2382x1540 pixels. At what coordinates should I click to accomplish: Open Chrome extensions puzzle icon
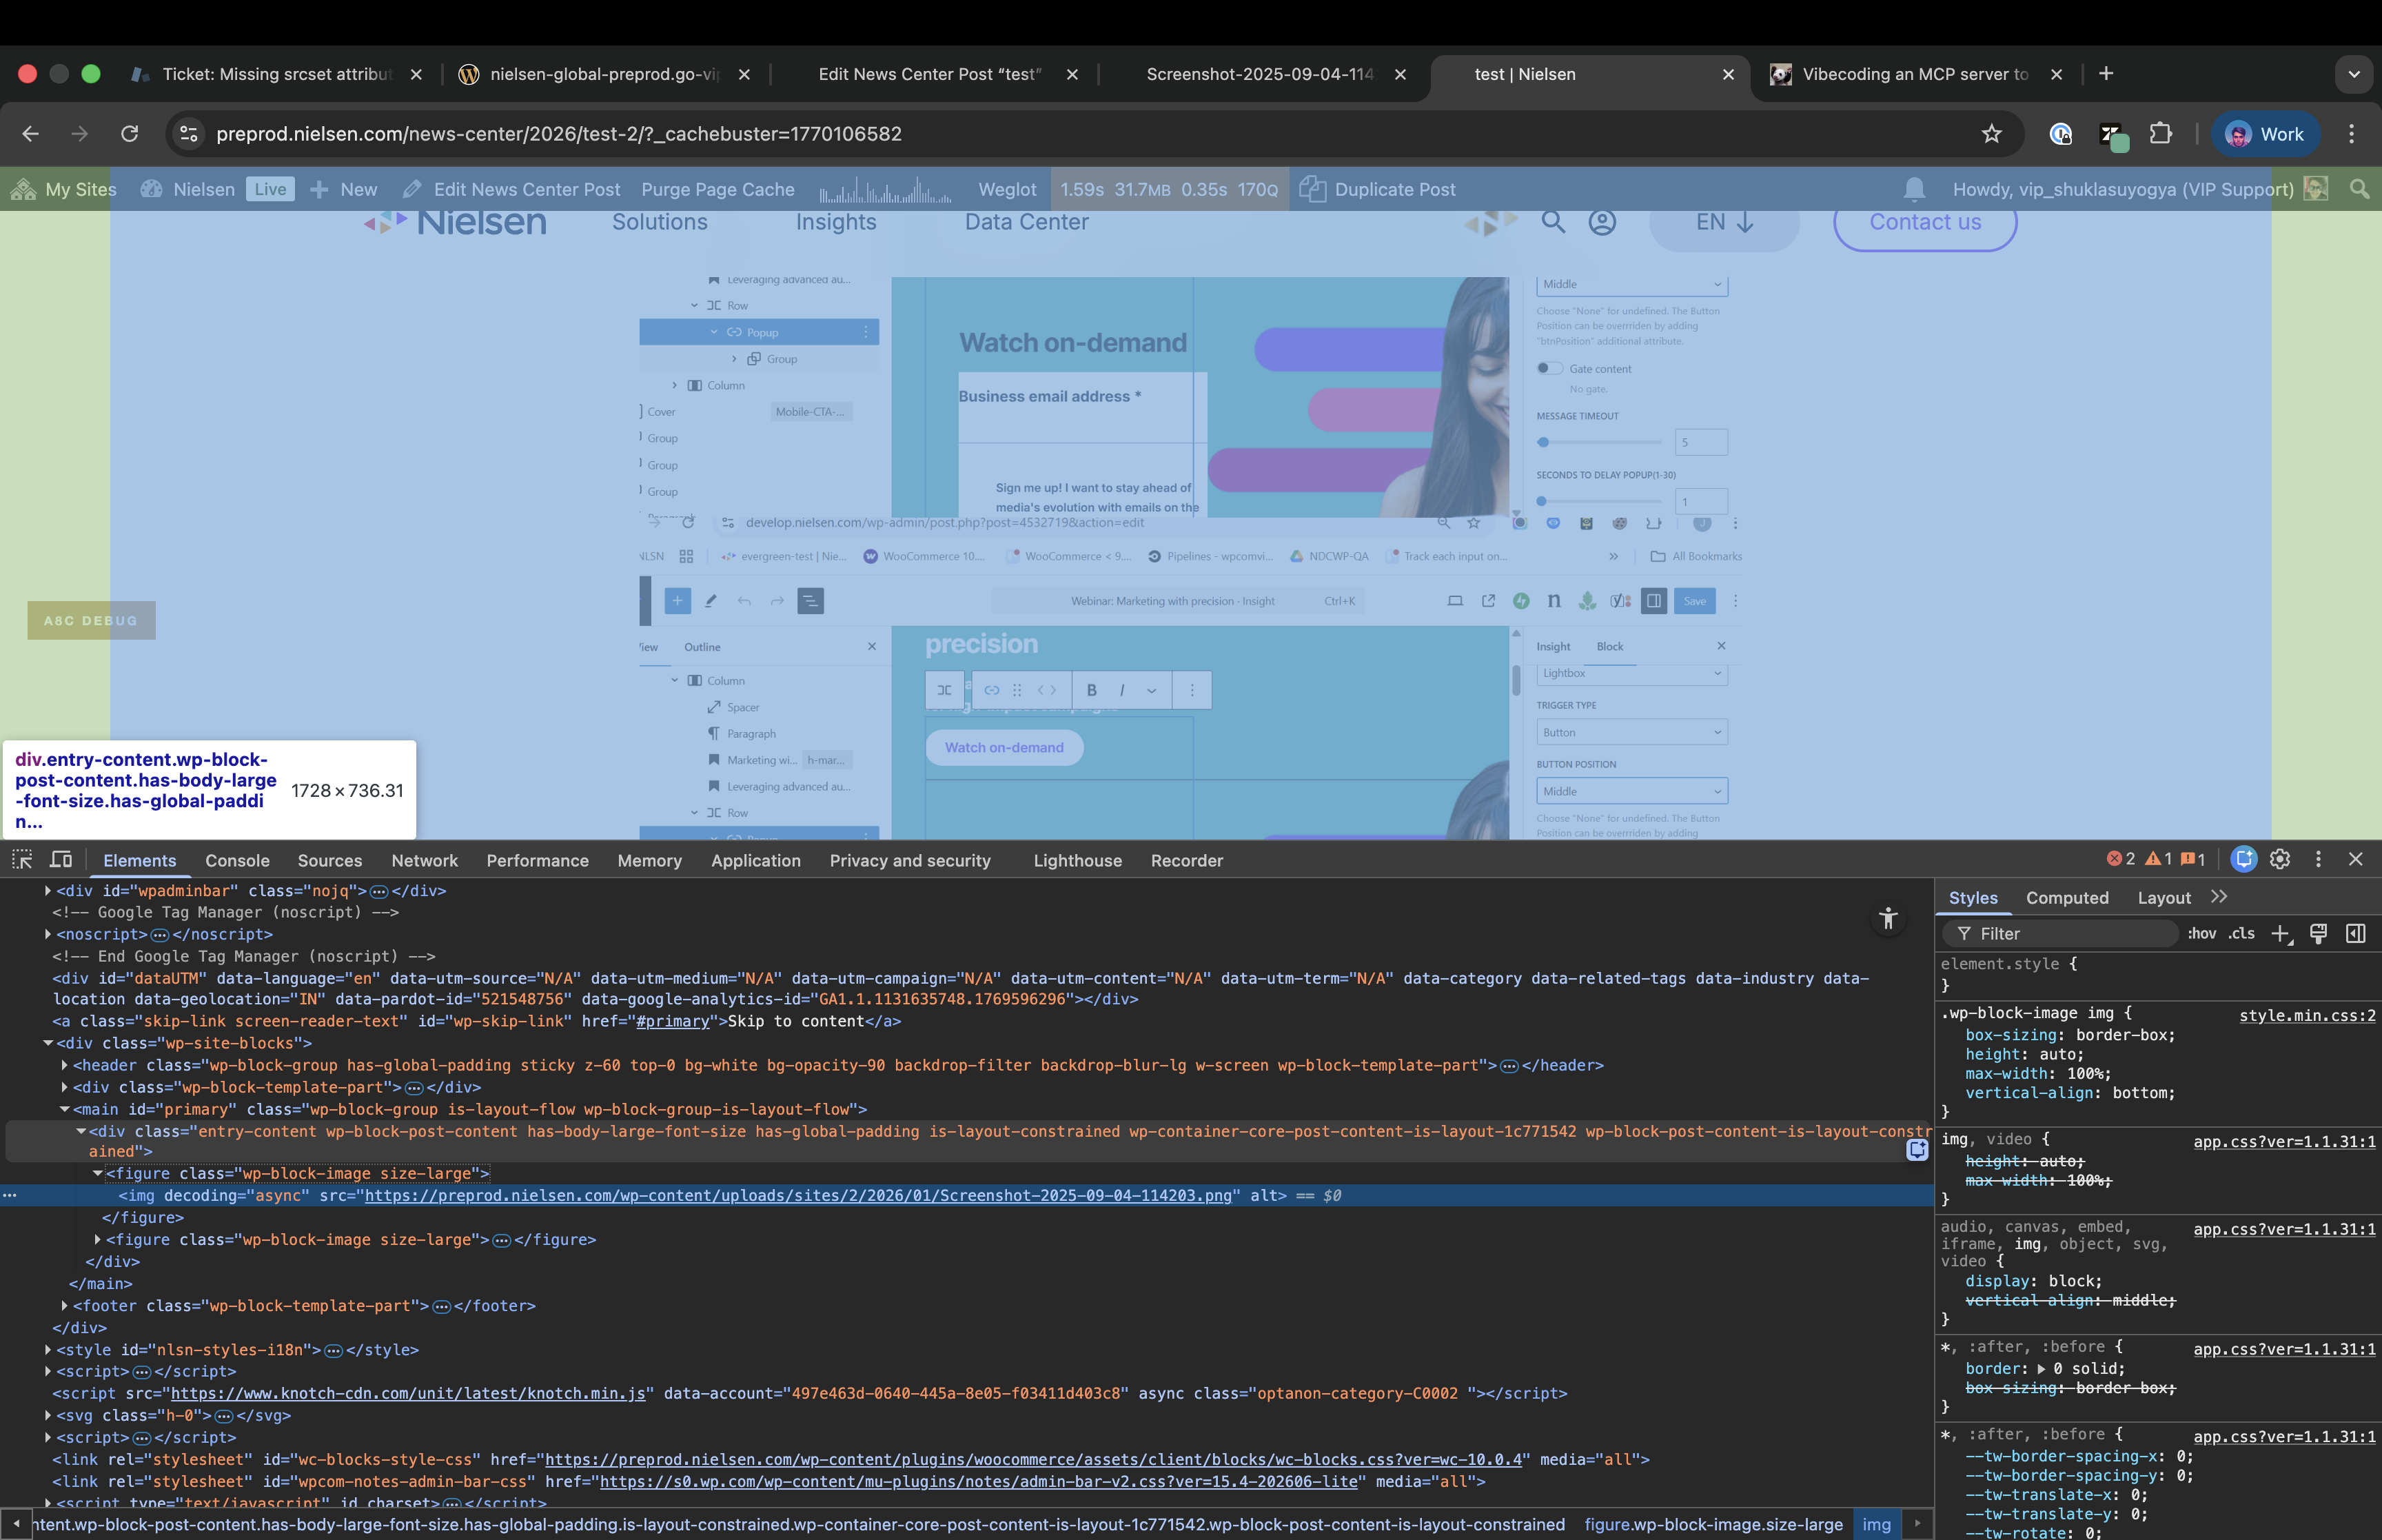coord(2161,134)
